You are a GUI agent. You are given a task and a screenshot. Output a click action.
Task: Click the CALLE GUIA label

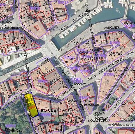point(123,125)
